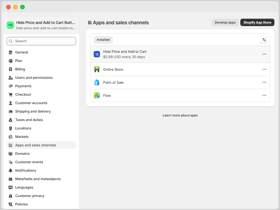
Task: Open the three-dot menu for Online Store
Action: [x=264, y=69]
